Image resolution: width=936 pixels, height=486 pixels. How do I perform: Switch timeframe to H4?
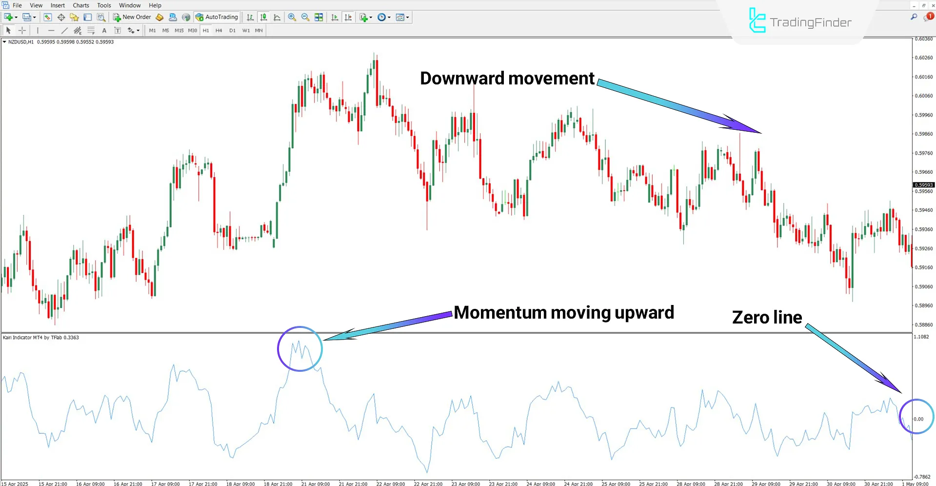(219, 30)
